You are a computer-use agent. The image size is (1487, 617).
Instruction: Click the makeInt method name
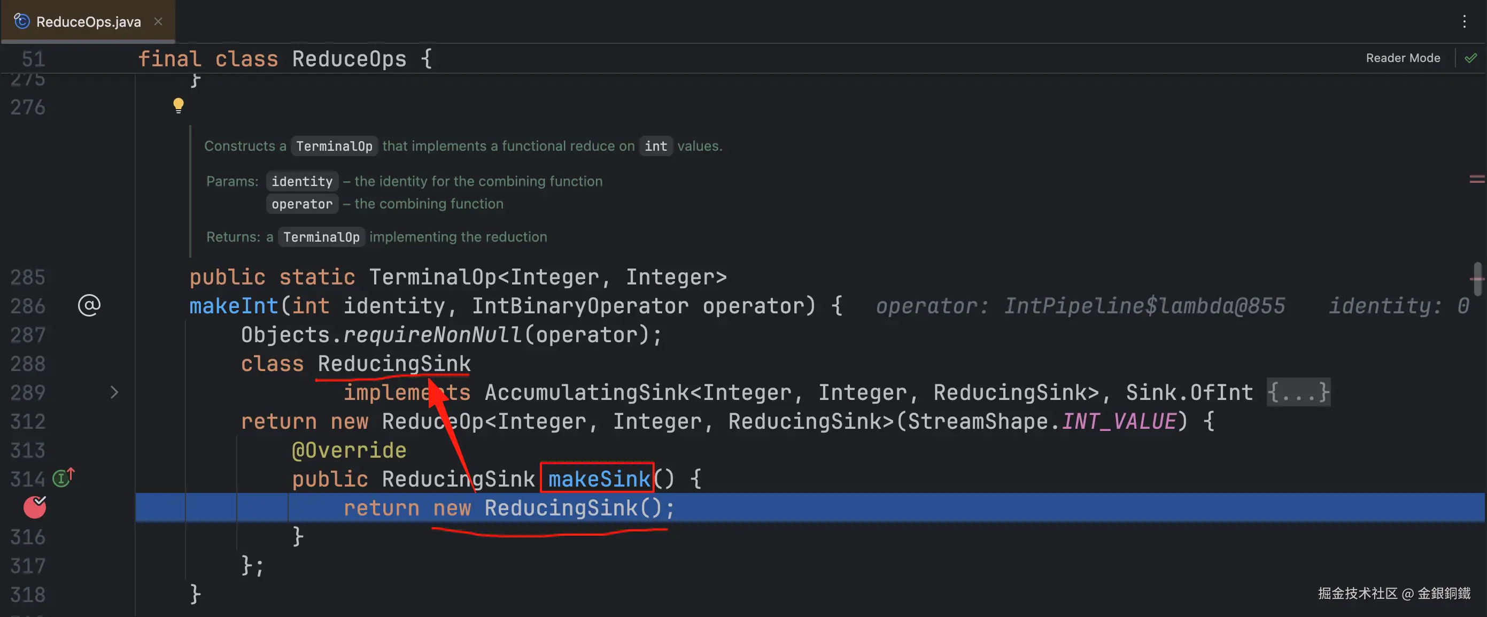pyautogui.click(x=234, y=306)
